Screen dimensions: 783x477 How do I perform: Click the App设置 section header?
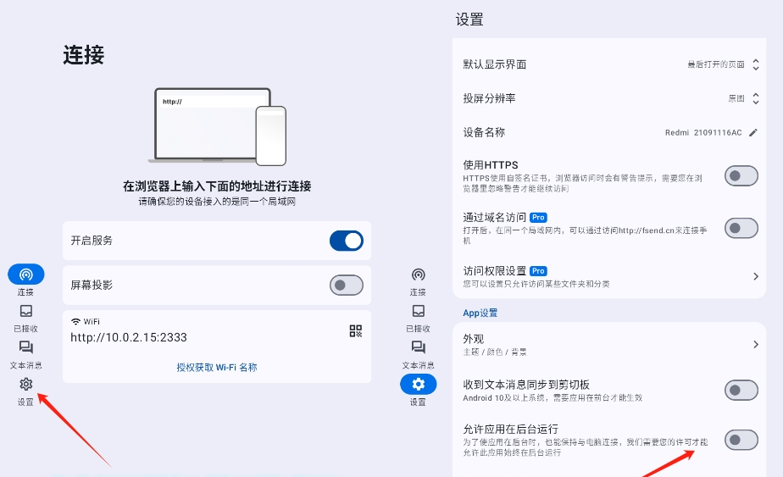pyautogui.click(x=480, y=313)
